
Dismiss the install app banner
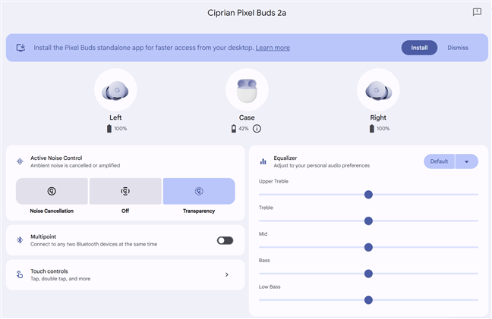(x=457, y=48)
